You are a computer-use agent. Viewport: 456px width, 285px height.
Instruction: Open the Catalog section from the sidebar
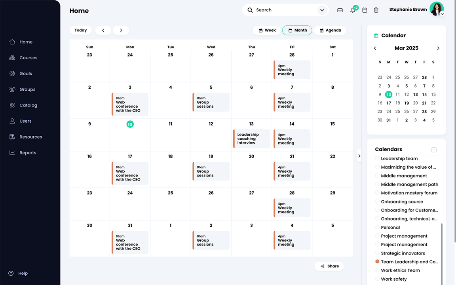click(x=12, y=105)
